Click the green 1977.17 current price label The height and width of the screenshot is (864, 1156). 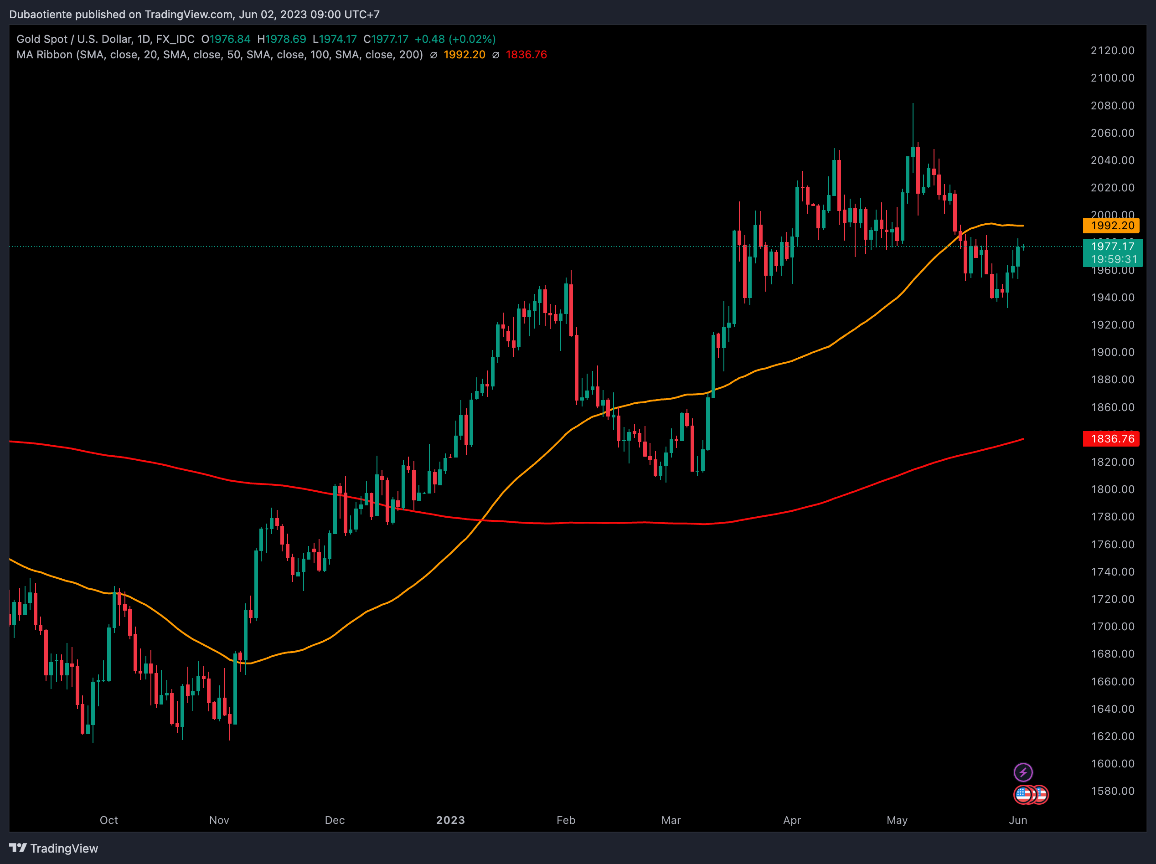[x=1113, y=247]
